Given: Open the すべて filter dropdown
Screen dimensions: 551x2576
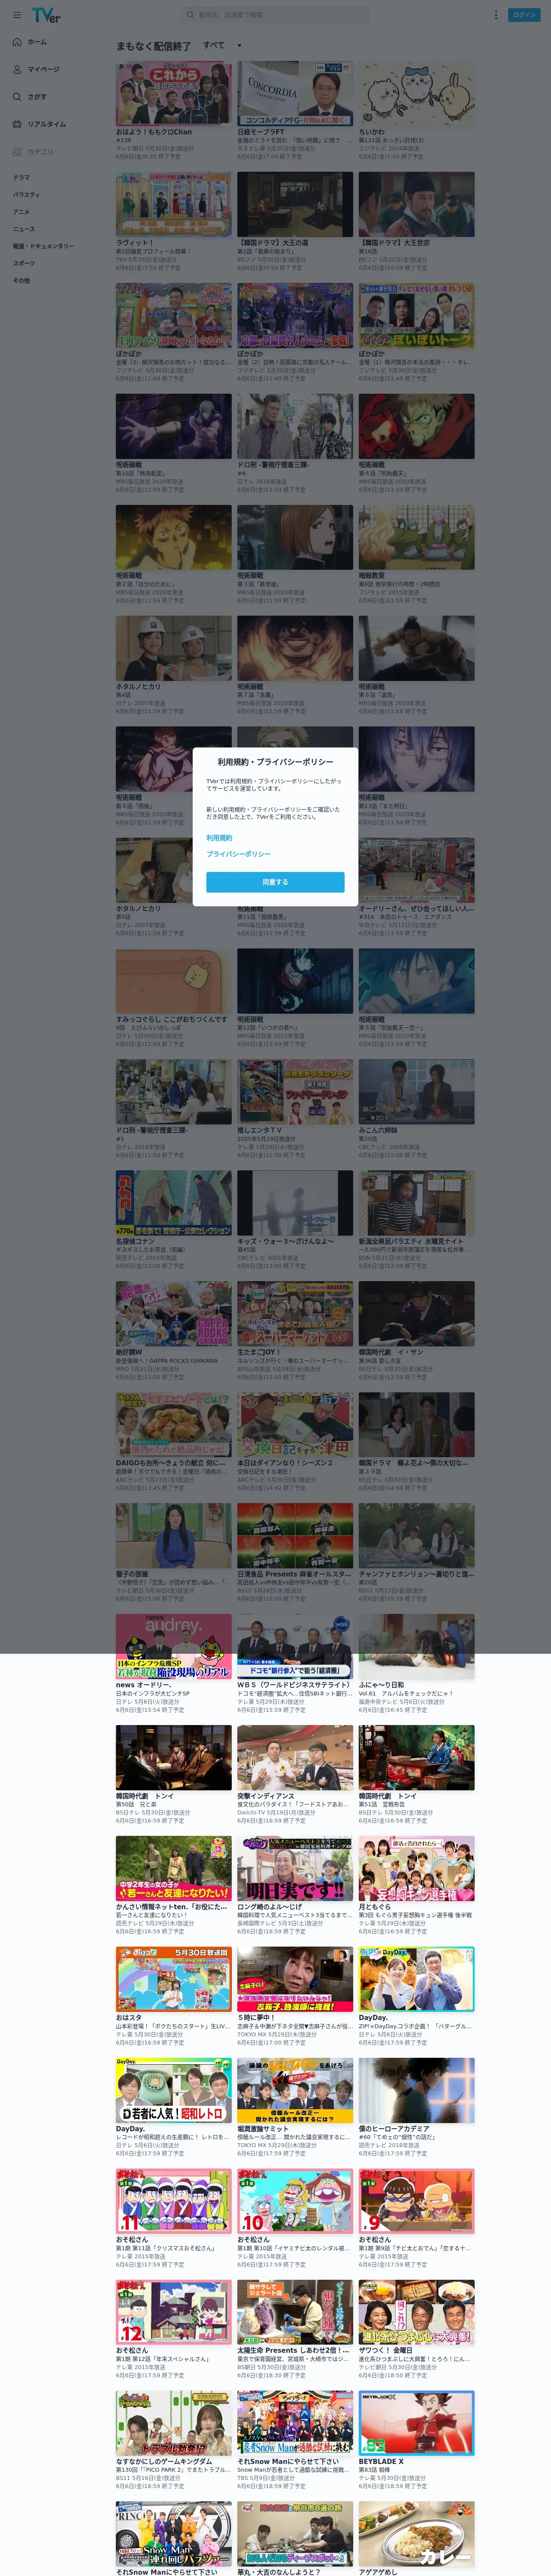Looking at the screenshot, I should [222, 45].
